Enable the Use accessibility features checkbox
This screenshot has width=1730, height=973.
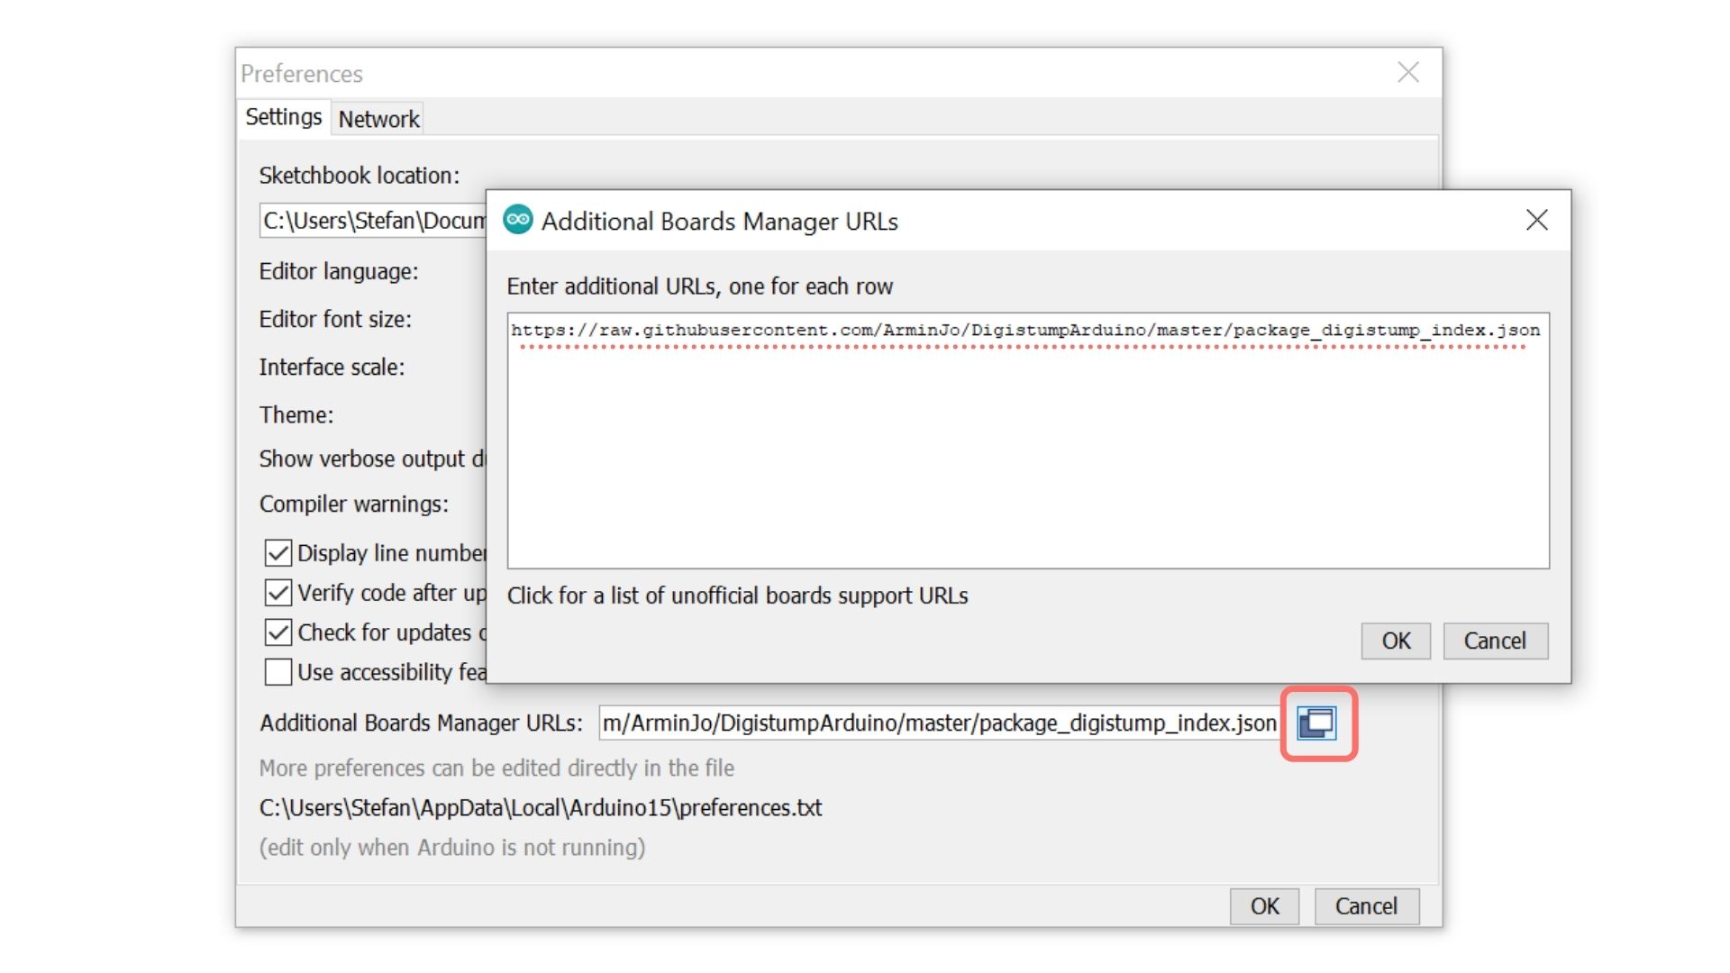pos(278,672)
